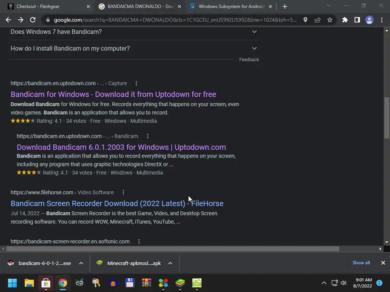This screenshot has height=292, width=390.
Task: Open downloaded bandicam-6-0-1-2....exe file
Action: 40,263
